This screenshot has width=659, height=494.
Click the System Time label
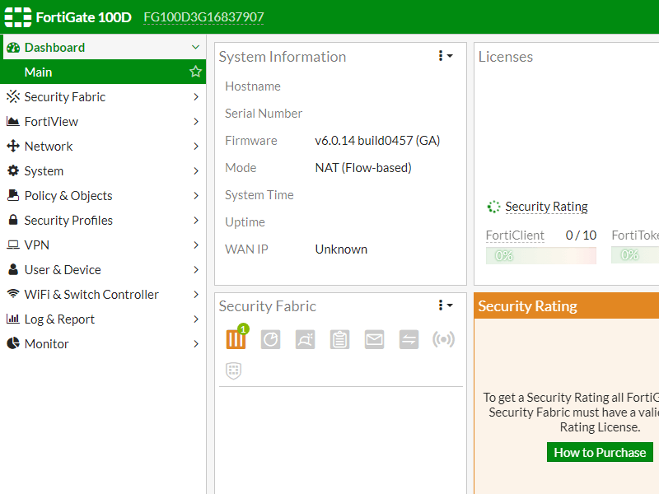259,195
